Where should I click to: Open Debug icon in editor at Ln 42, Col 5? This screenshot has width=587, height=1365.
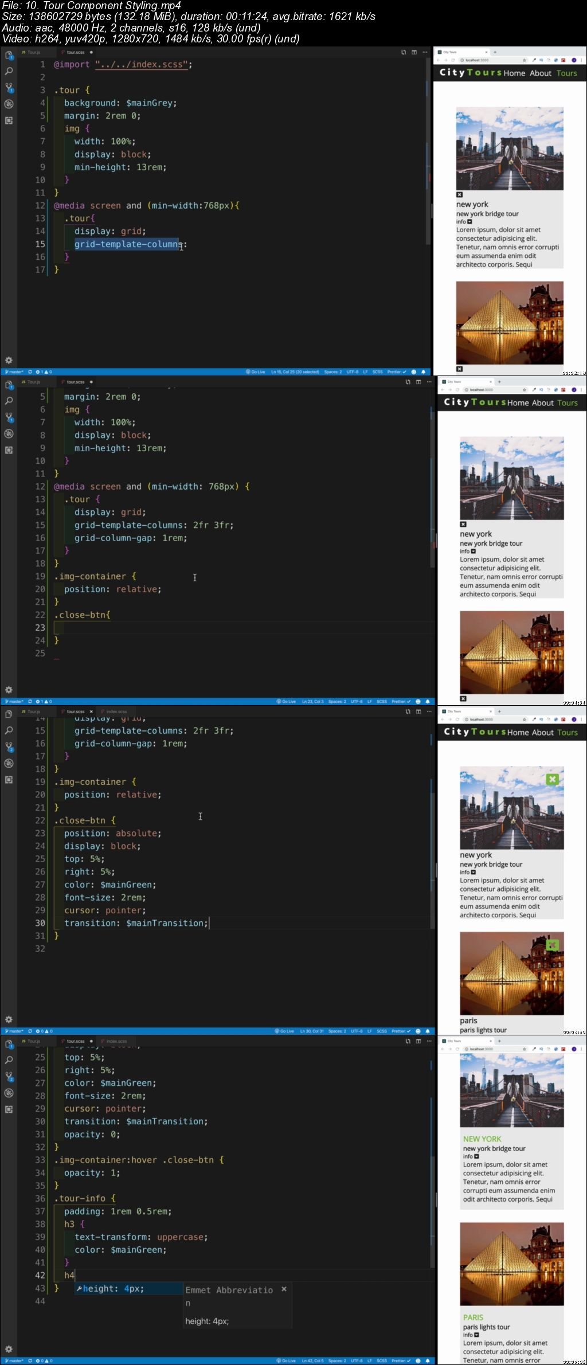tap(9, 1093)
